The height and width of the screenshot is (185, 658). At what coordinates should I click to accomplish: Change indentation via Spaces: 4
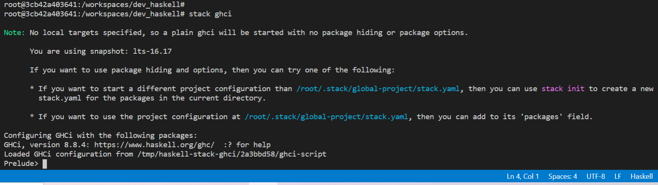tap(563, 176)
